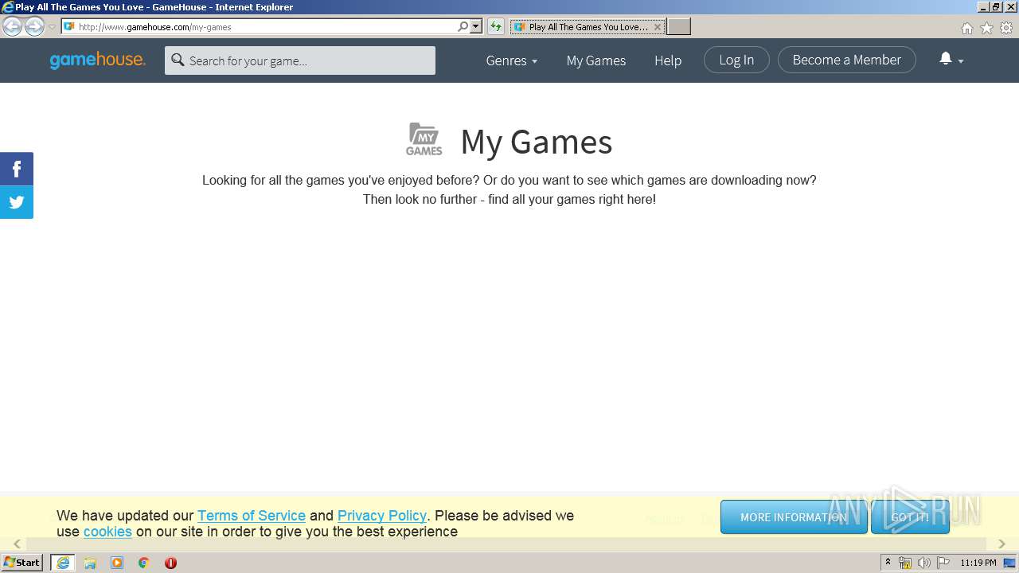Click the red Opera taskbar icon
1019x573 pixels.
(x=170, y=563)
